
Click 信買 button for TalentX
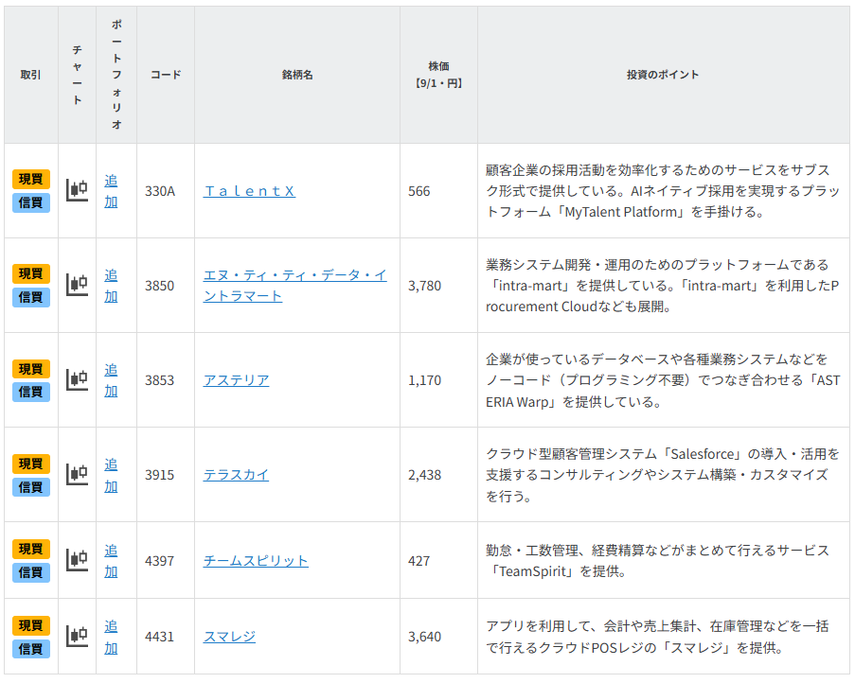click(x=31, y=202)
